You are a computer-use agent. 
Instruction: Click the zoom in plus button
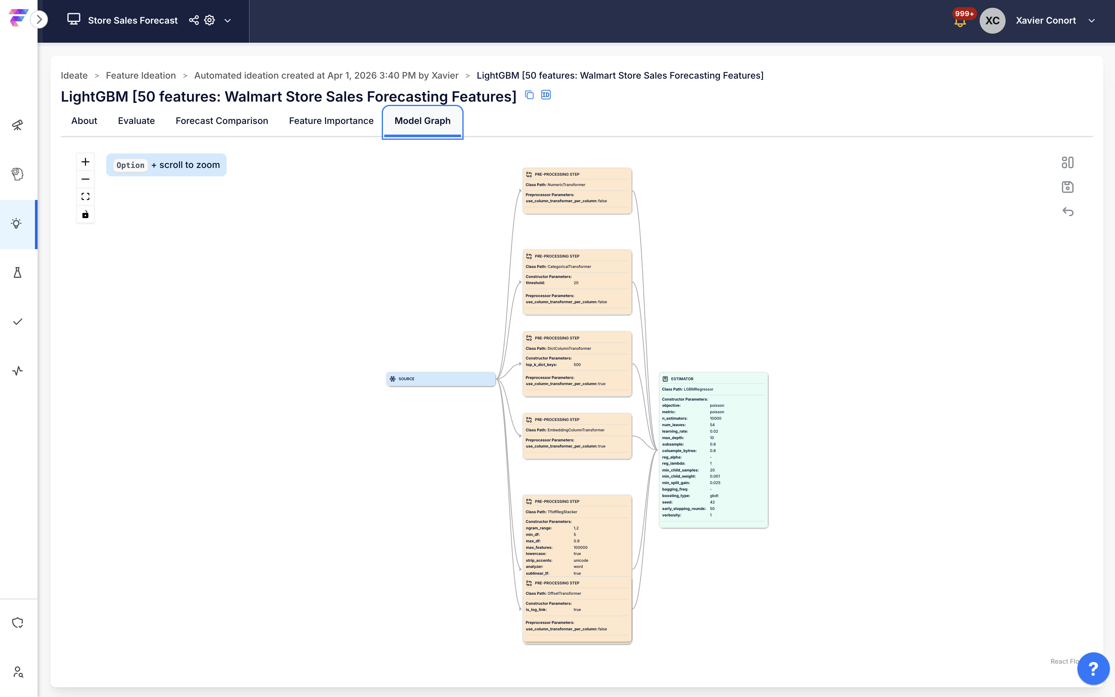pos(85,162)
